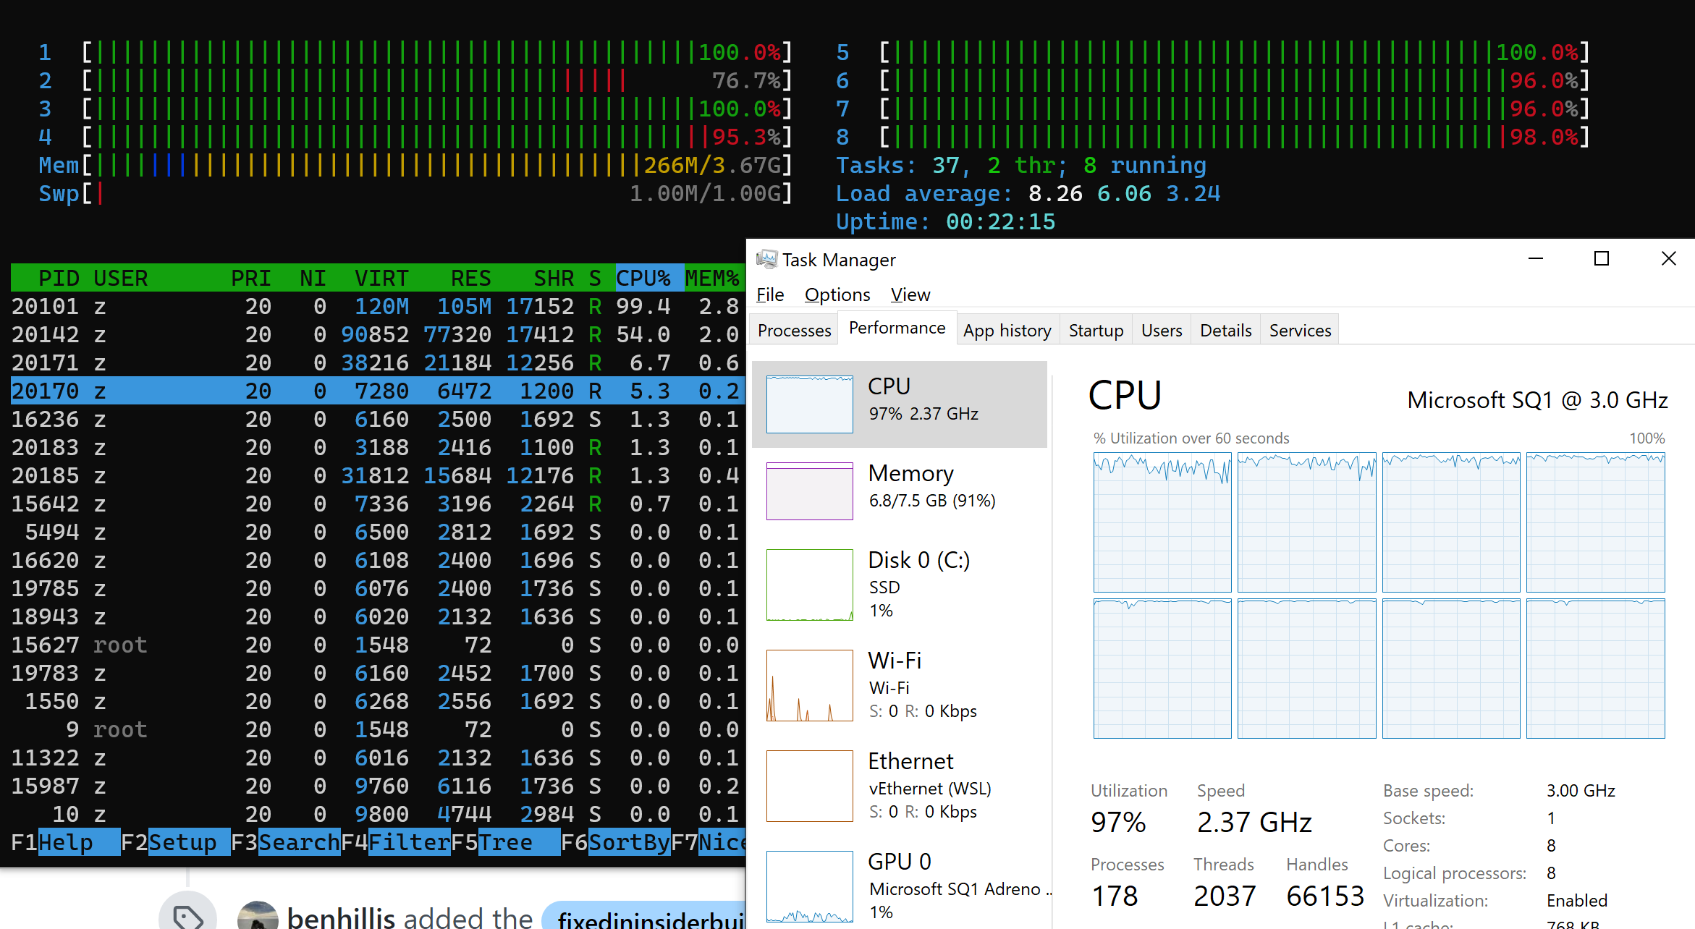1695x929 pixels.
Task: Click the label tag icon next to benhillis
Action: [189, 915]
